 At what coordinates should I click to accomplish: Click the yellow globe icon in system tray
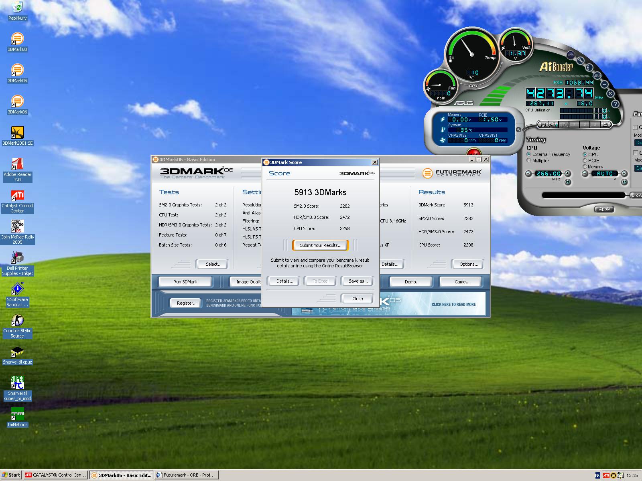tap(614, 475)
